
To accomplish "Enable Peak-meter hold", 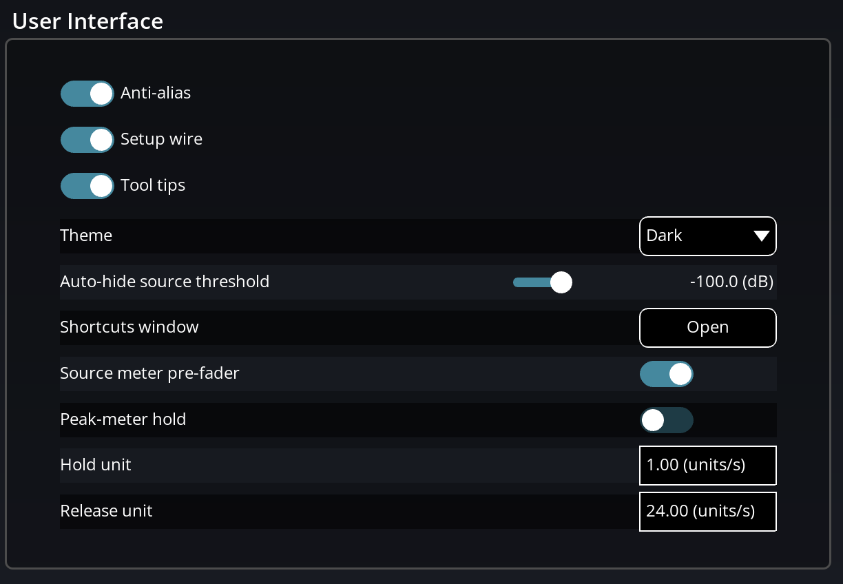I will click(667, 420).
